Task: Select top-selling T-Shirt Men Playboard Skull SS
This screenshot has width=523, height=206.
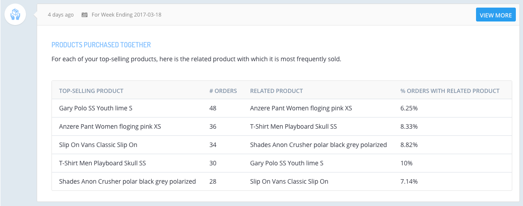Action: [x=102, y=164]
